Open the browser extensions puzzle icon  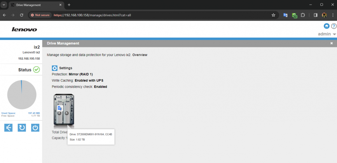pyautogui.click(x=303, y=15)
